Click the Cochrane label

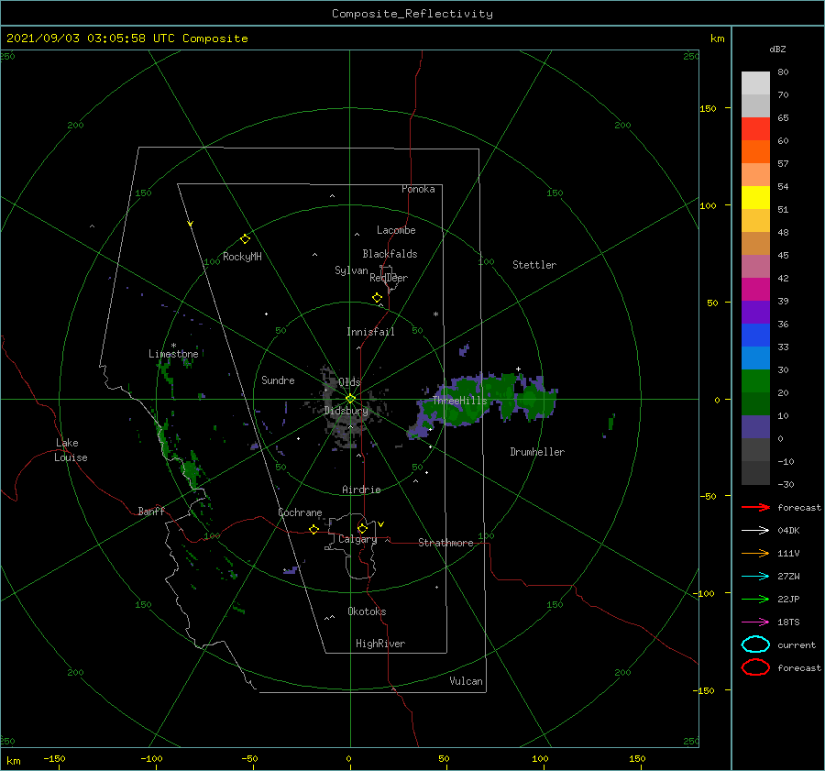tap(300, 512)
